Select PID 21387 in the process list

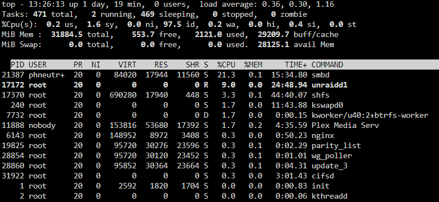pyautogui.click(x=13, y=75)
